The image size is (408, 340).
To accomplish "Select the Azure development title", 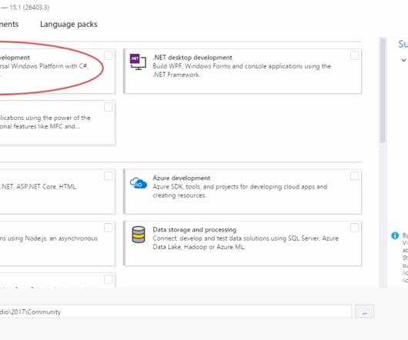I will click(x=182, y=178).
